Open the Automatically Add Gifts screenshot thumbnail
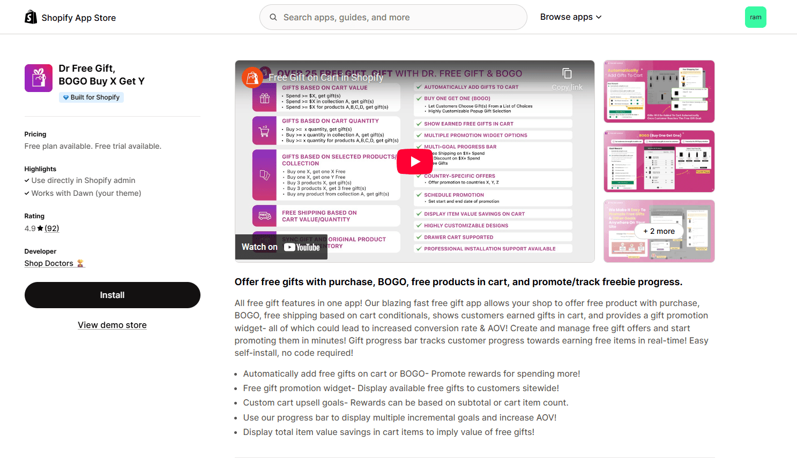Viewport: 797px width, 458px height. click(x=659, y=91)
